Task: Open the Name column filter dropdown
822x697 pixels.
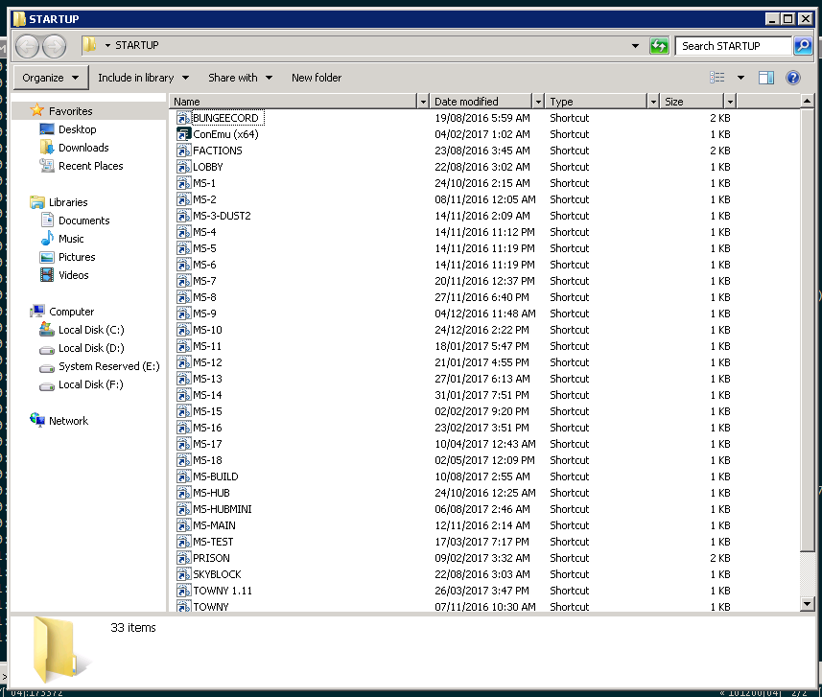Action: pos(423,102)
